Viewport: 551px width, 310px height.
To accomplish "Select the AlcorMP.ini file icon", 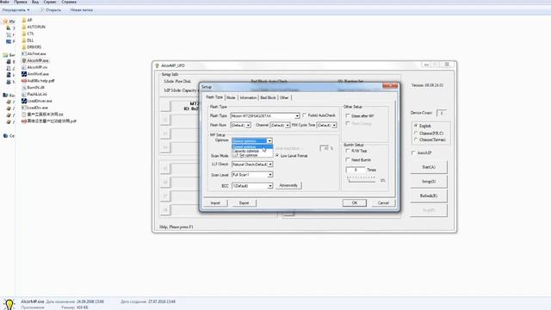I will click(24, 67).
